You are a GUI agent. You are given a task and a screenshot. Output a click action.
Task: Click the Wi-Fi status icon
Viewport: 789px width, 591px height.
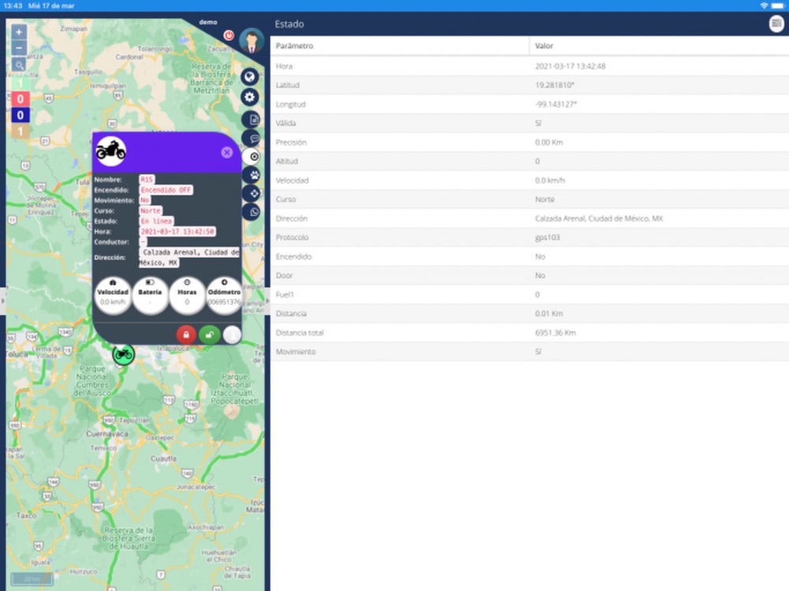point(764,6)
